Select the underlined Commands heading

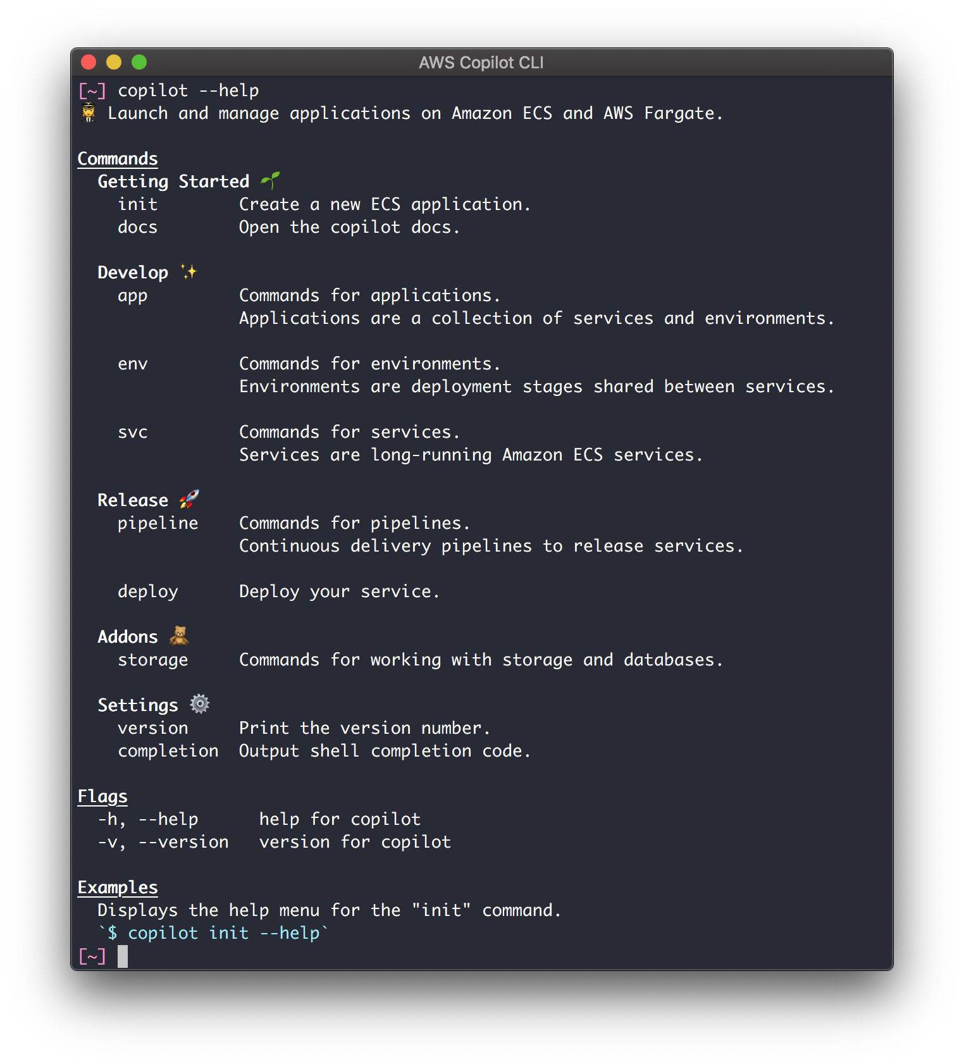point(118,159)
